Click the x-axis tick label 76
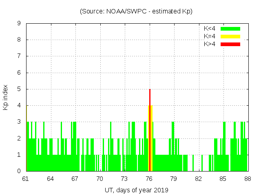The height and width of the screenshot is (196, 261). (x=149, y=178)
